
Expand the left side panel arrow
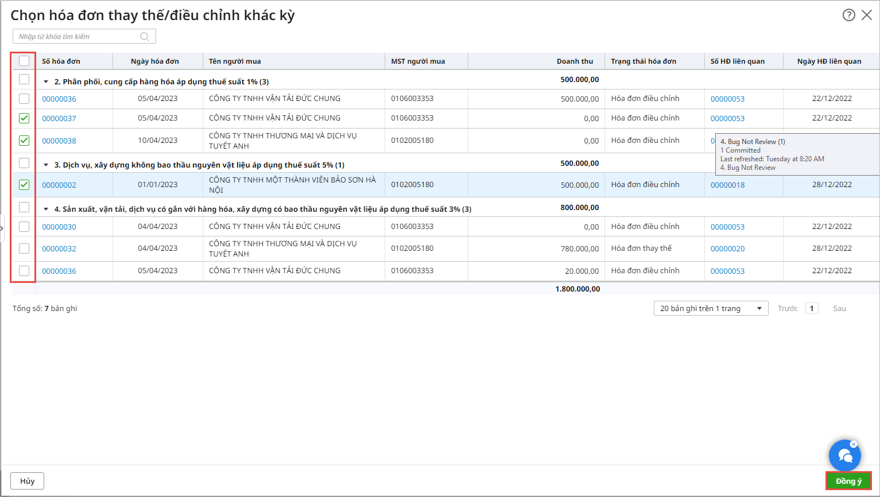2,228
